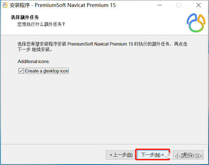This screenshot has height=165, width=209.
Task: Click the WeChat watermark icon near Next
Action: click(x=168, y=156)
